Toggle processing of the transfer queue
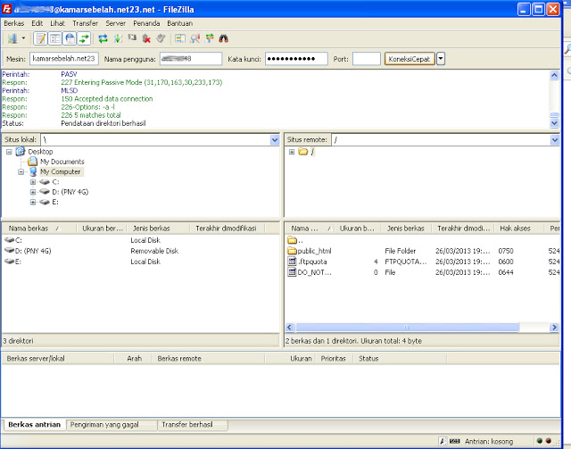 click(x=118, y=38)
